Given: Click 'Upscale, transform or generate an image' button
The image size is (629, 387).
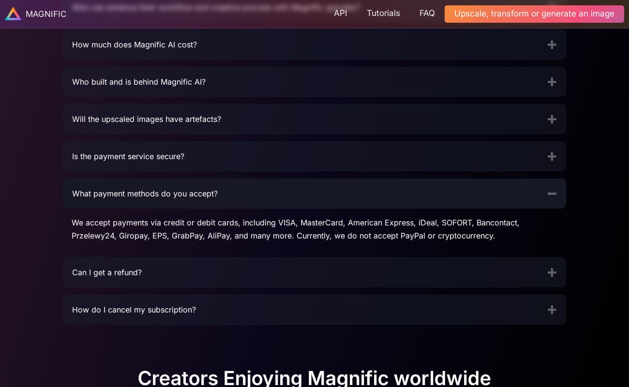Looking at the screenshot, I should (534, 14).
